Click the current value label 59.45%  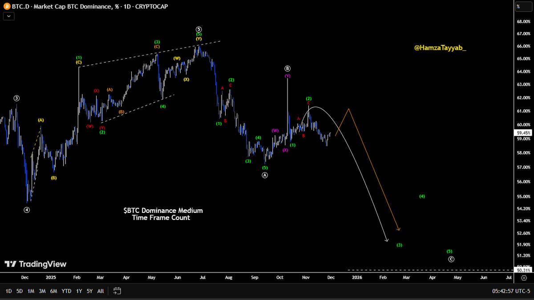tap(522, 132)
